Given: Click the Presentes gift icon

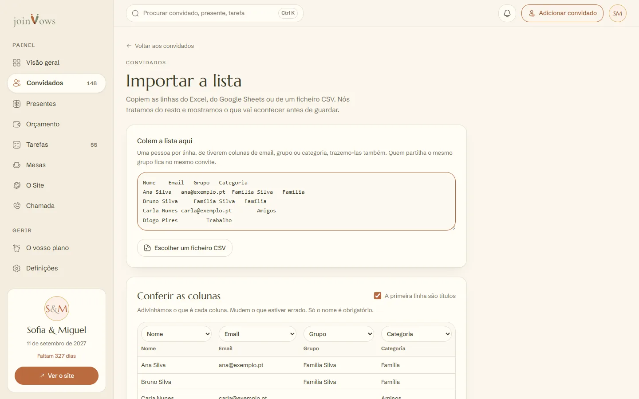Looking at the screenshot, I should click(17, 104).
